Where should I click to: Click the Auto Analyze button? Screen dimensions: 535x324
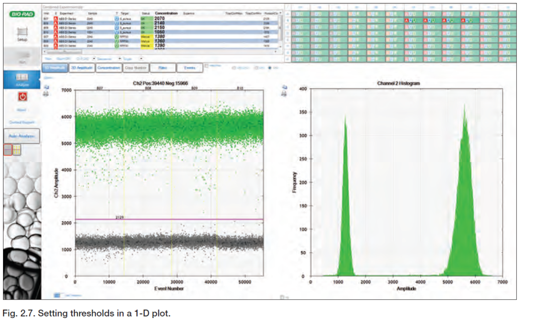point(22,135)
